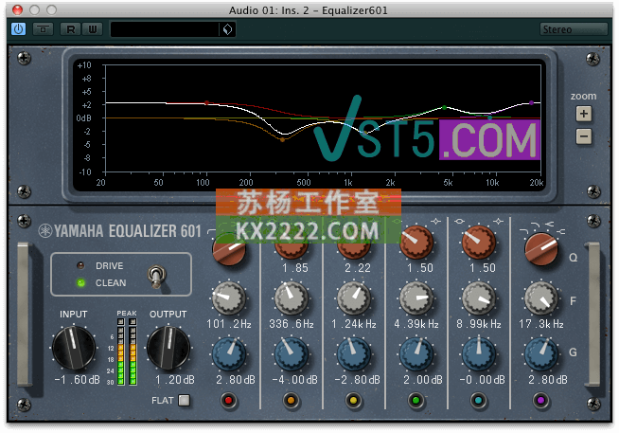Zoom in the EQ graph with plus
This screenshot has height=433, width=619.
(584, 114)
